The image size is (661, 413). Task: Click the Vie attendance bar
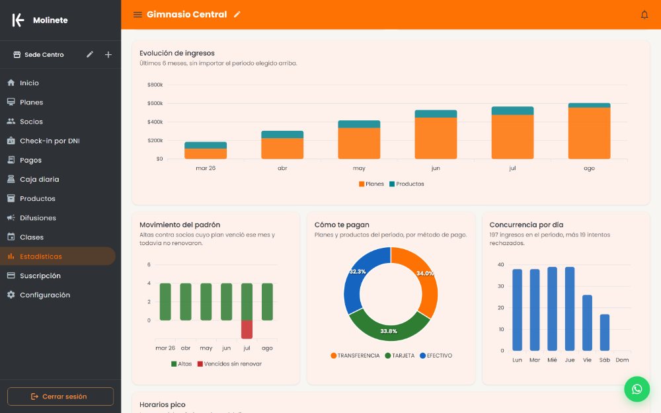point(587,323)
